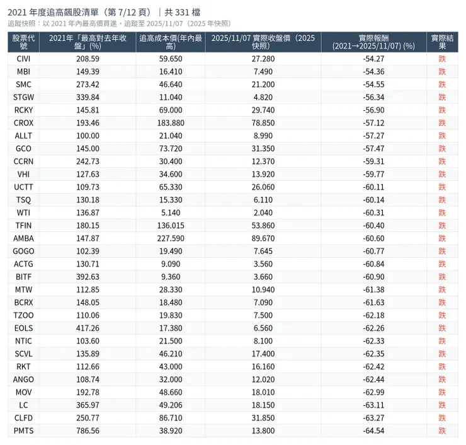Screen dimensions: 466x445
Task: Select the MBI ticker cell
Action: pyautogui.click(x=23, y=72)
